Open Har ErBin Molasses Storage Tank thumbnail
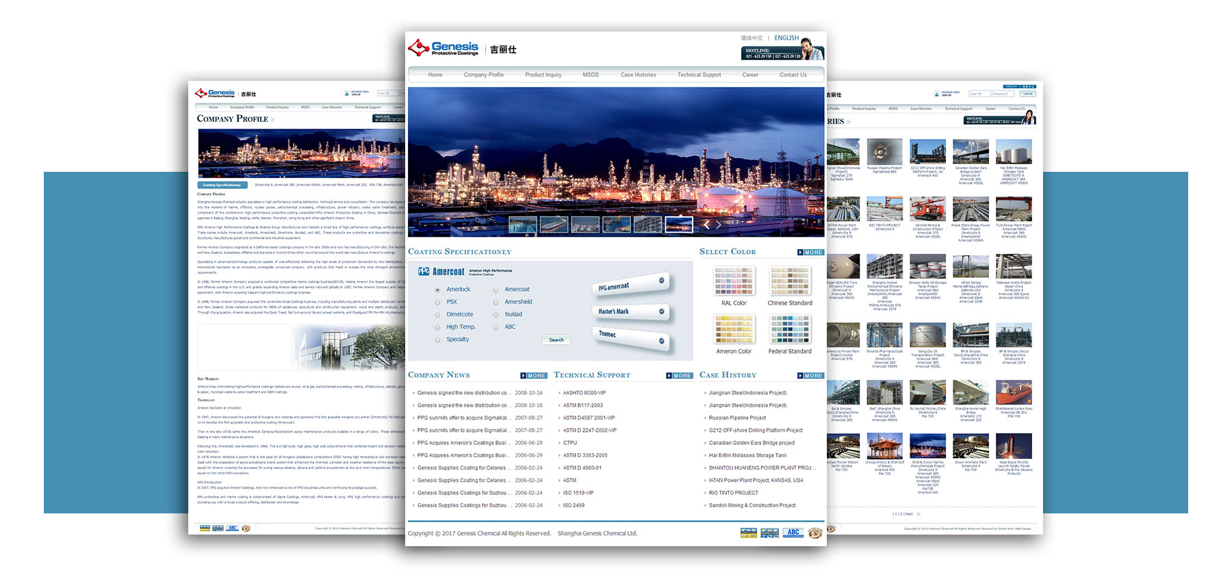 point(1014,152)
